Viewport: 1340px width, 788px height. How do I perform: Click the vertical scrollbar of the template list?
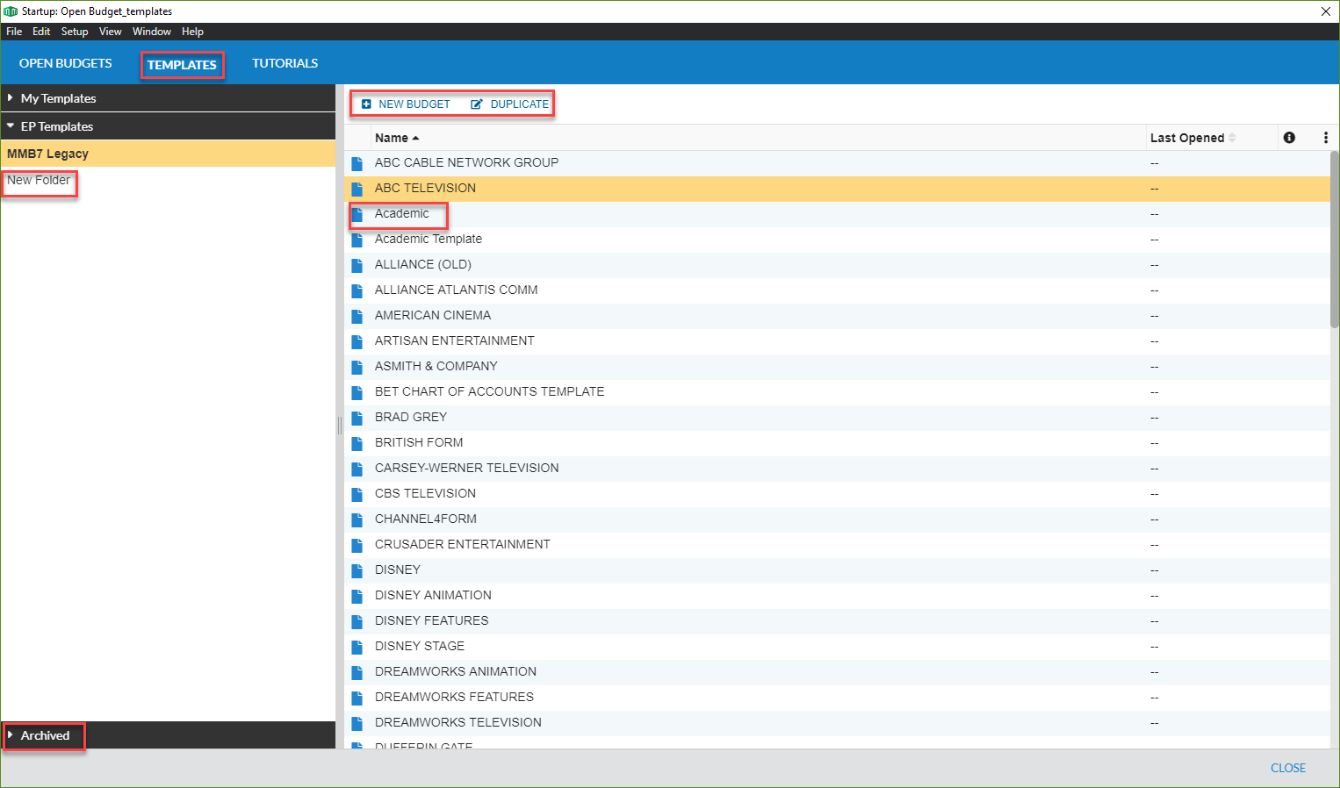1335,240
